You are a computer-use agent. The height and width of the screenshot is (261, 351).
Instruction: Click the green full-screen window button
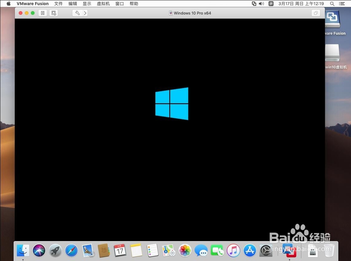click(x=33, y=13)
